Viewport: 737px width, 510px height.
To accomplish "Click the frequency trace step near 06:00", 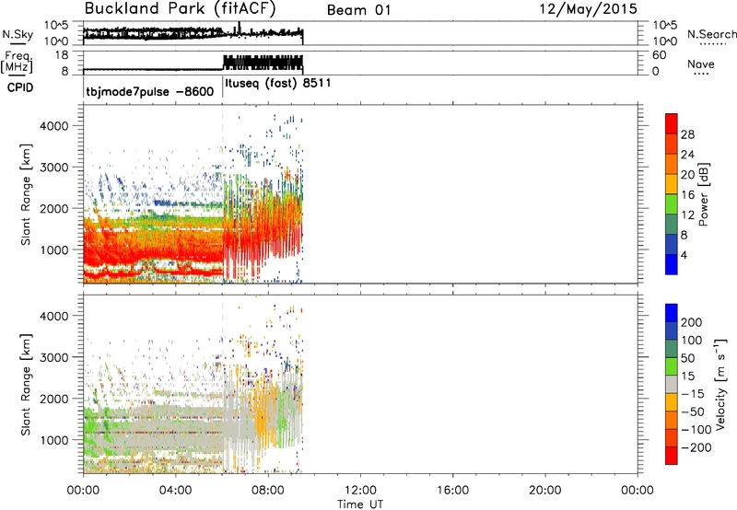I will [x=223, y=63].
